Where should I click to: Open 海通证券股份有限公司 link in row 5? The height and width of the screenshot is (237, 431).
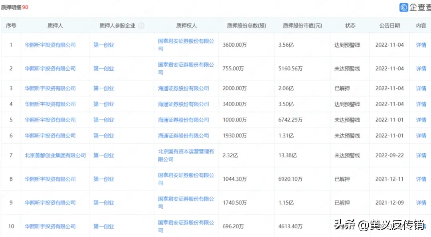[x=183, y=120]
